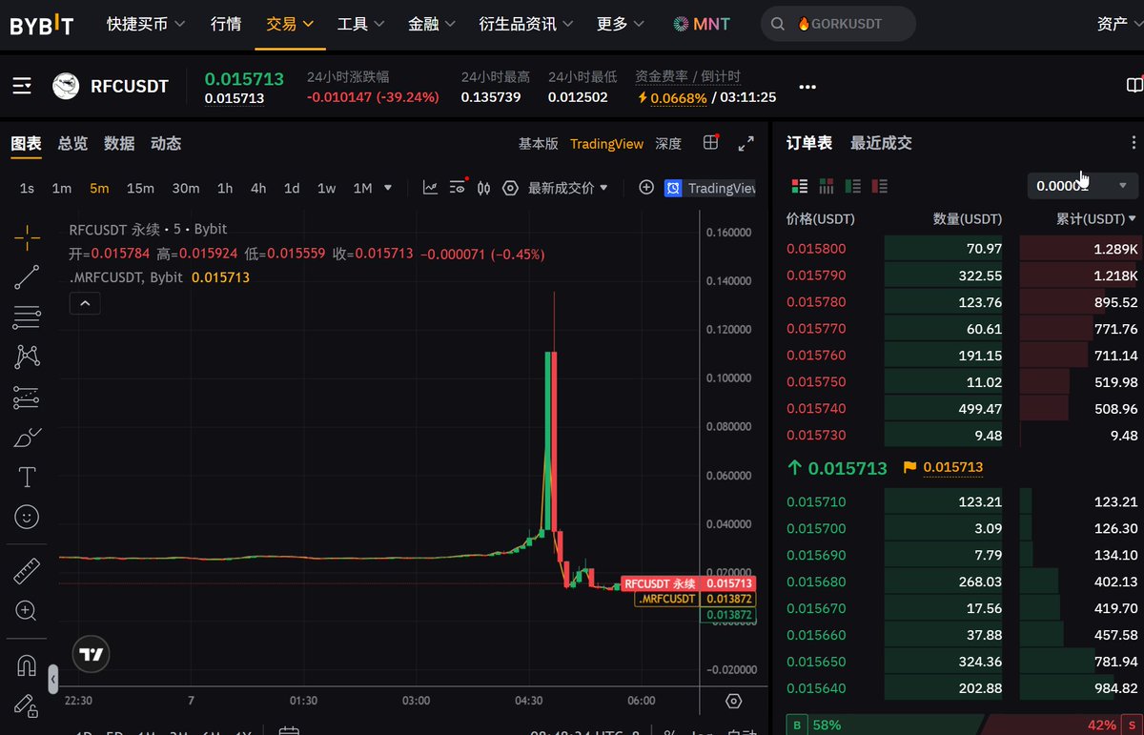The image size is (1144, 735).
Task: Select the 15m timeframe
Action: [x=140, y=188]
